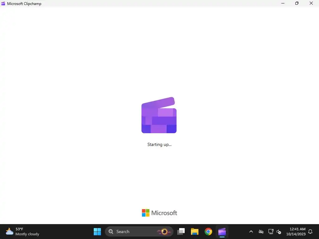Show hidden system tray icons

coord(251,232)
